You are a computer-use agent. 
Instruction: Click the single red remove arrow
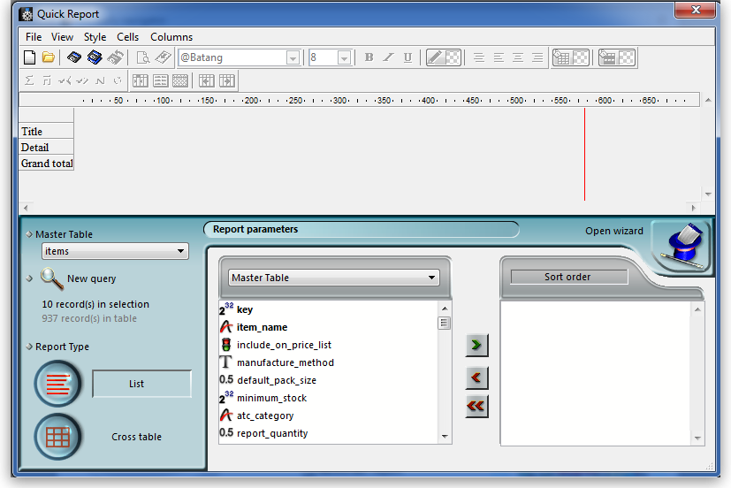tap(476, 378)
